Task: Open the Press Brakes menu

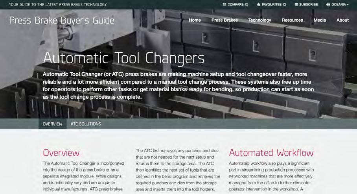Action: (225, 20)
